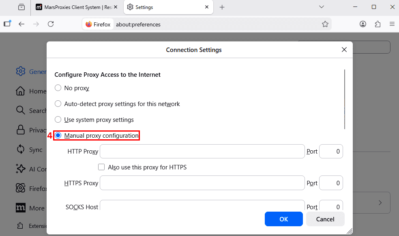Enable Also use this proxy for HTTPS
The height and width of the screenshot is (236, 399).
pos(101,167)
